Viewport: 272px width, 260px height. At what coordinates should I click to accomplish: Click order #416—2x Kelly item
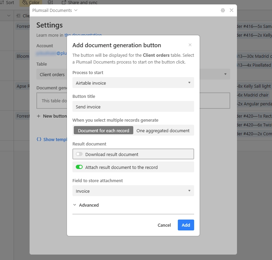(254, 35)
